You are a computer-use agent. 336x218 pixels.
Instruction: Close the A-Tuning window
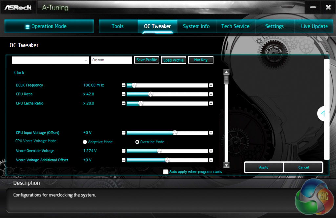click(328, 7)
